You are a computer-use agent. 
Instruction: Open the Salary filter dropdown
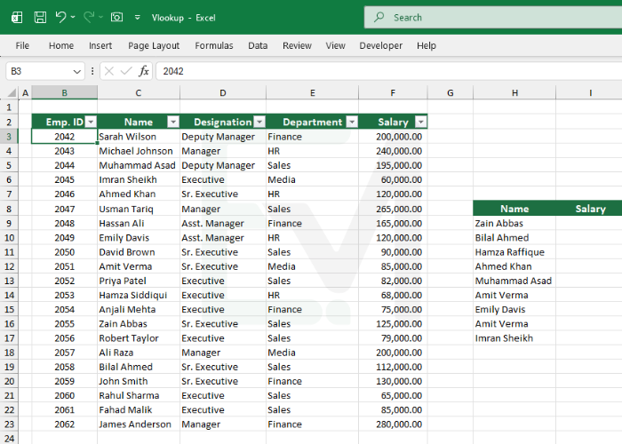point(421,122)
